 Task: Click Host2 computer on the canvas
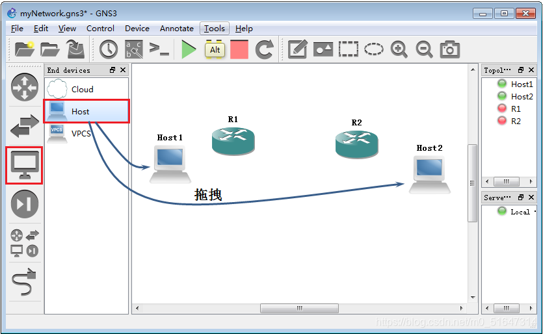(429, 174)
